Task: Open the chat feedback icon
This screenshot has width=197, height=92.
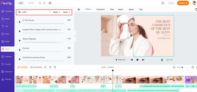Action: [x=163, y=3]
